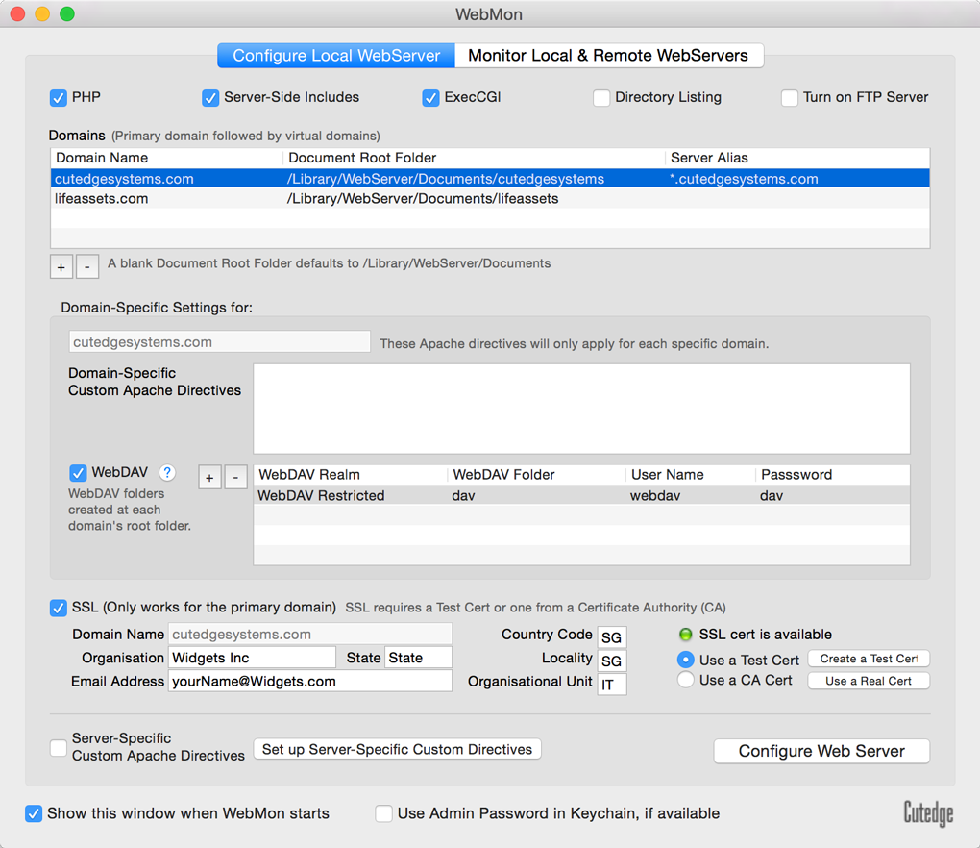Add a new domain with plus button

61,266
